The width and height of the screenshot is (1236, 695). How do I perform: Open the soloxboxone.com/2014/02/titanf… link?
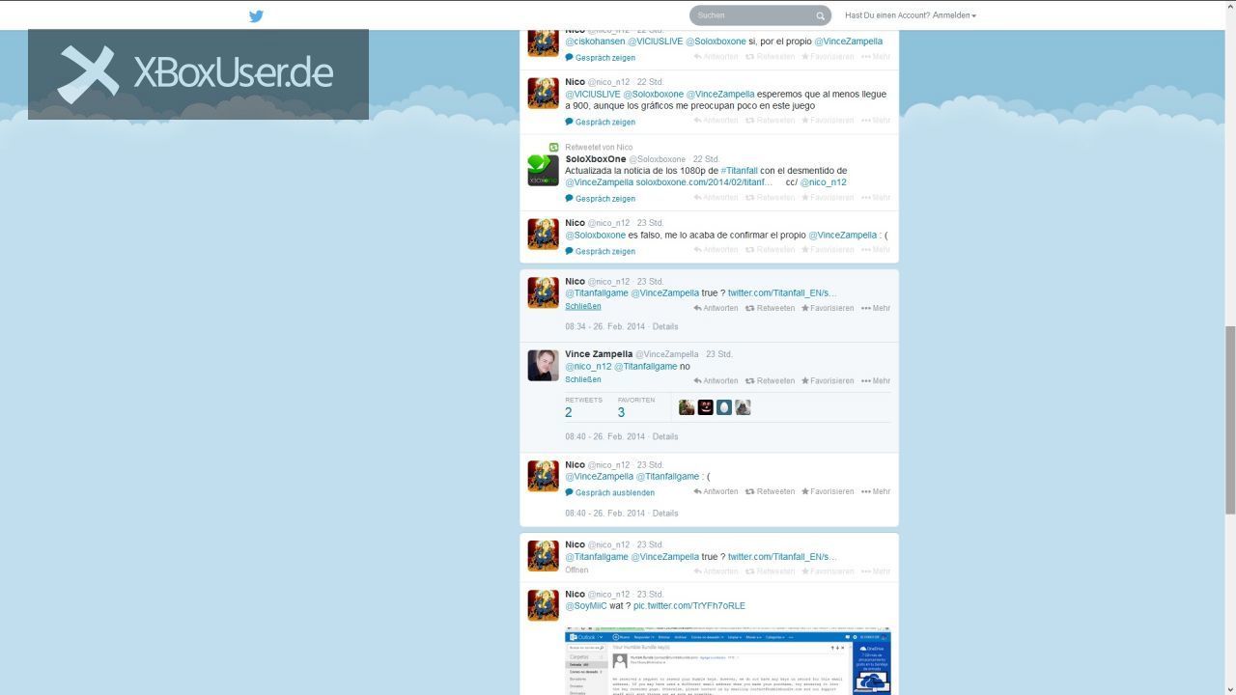[704, 181]
